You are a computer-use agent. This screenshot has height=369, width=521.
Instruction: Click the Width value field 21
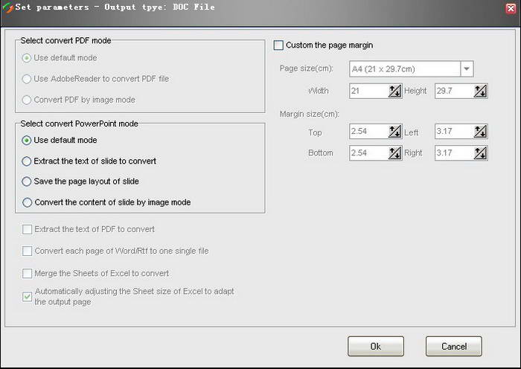tap(369, 91)
